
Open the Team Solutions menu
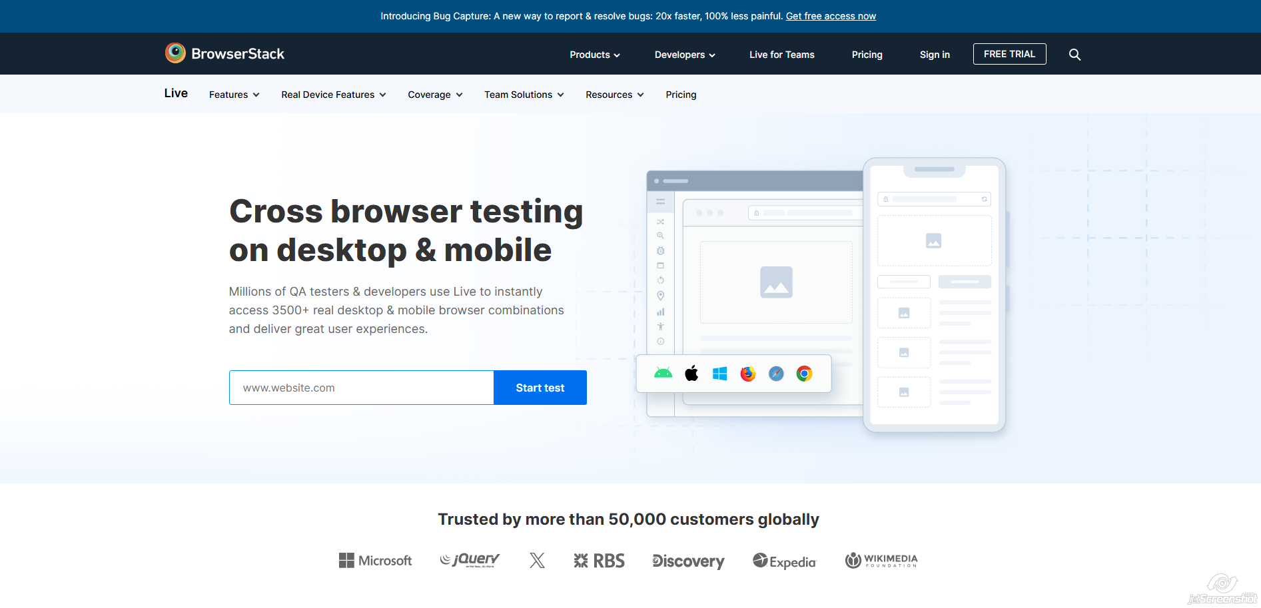click(x=524, y=95)
